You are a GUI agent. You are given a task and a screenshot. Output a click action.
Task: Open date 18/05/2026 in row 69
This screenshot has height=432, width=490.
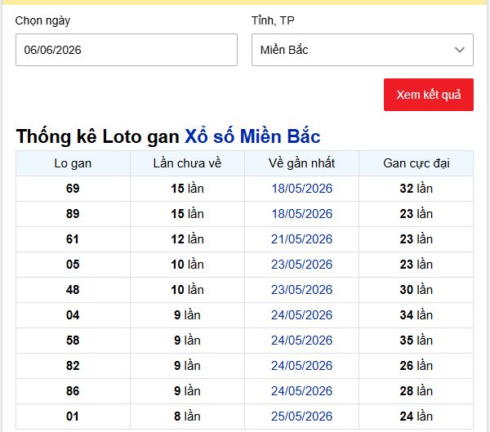pos(301,189)
